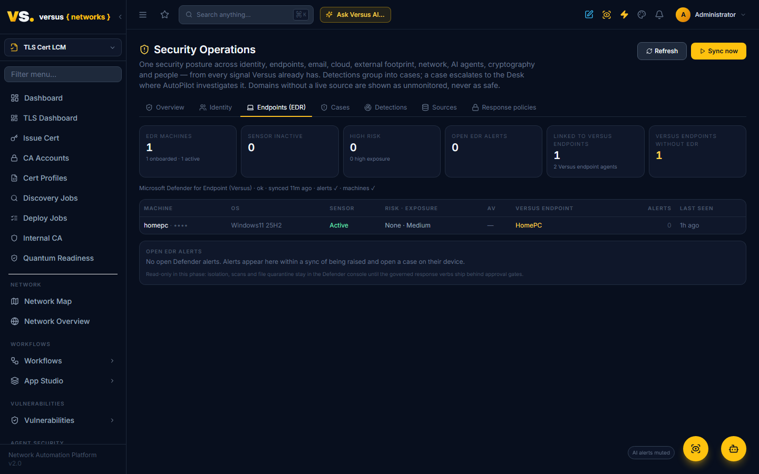
Task: Click the AI alerts muted pill
Action: [651, 453]
